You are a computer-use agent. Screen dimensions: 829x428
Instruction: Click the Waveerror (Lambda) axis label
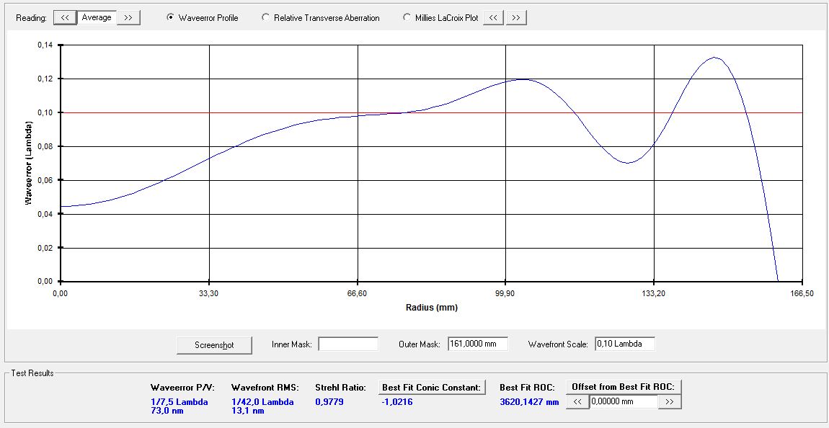(30, 164)
